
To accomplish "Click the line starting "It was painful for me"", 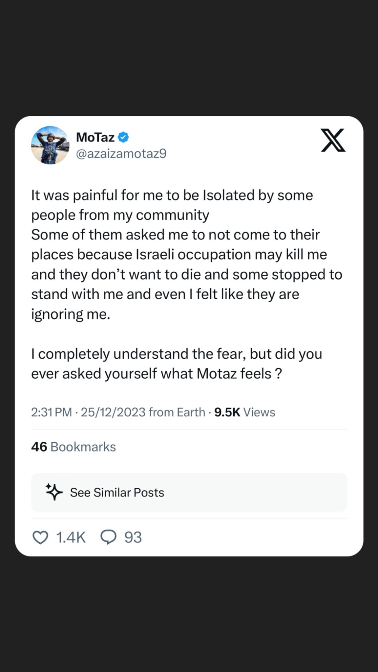I will point(172,195).
